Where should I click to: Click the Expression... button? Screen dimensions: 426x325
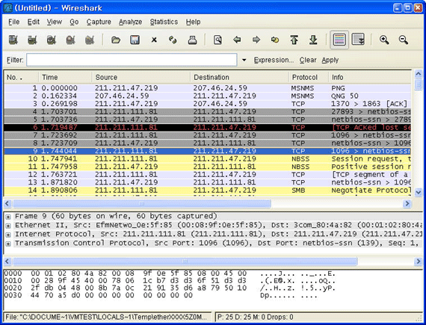(x=274, y=60)
